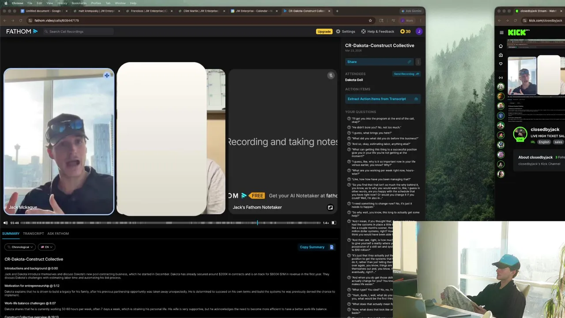The image size is (565, 318).
Task: Click Ask Gemini button
Action: 411,11
